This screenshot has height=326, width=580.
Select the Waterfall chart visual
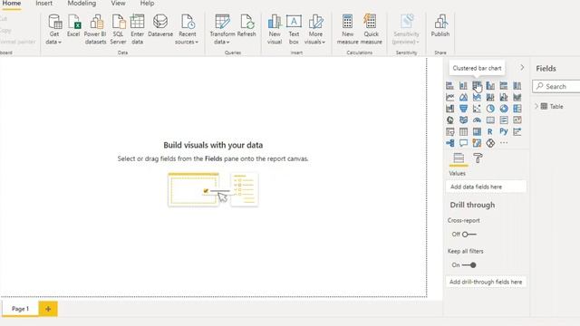click(449, 109)
